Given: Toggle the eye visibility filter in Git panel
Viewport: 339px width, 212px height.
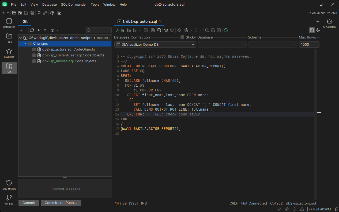Looking at the screenshot, I should pyautogui.click(x=52, y=30).
